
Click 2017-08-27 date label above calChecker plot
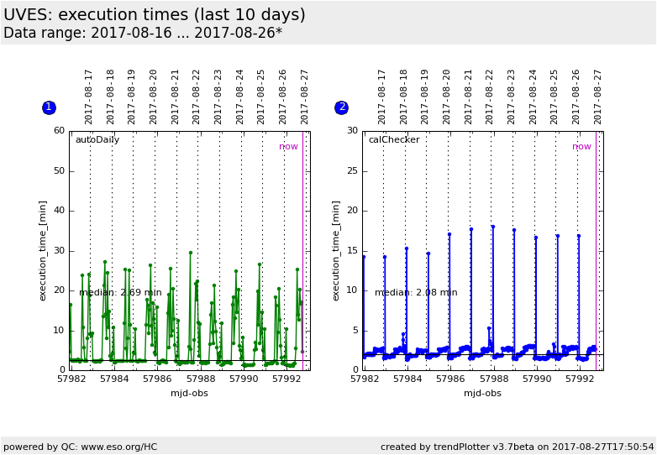[x=598, y=97]
